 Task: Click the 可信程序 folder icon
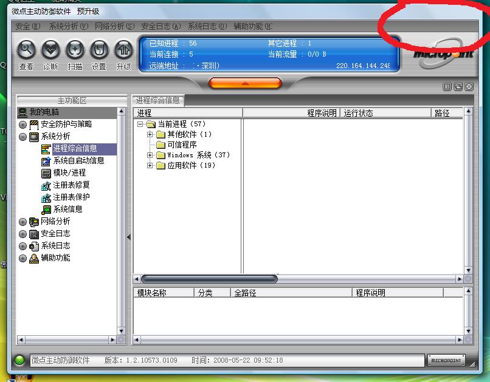click(x=160, y=145)
